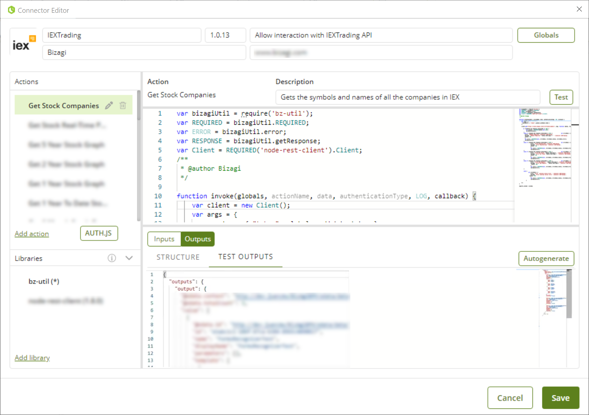
Task: Click code line 11 new Client()
Action: pos(241,205)
